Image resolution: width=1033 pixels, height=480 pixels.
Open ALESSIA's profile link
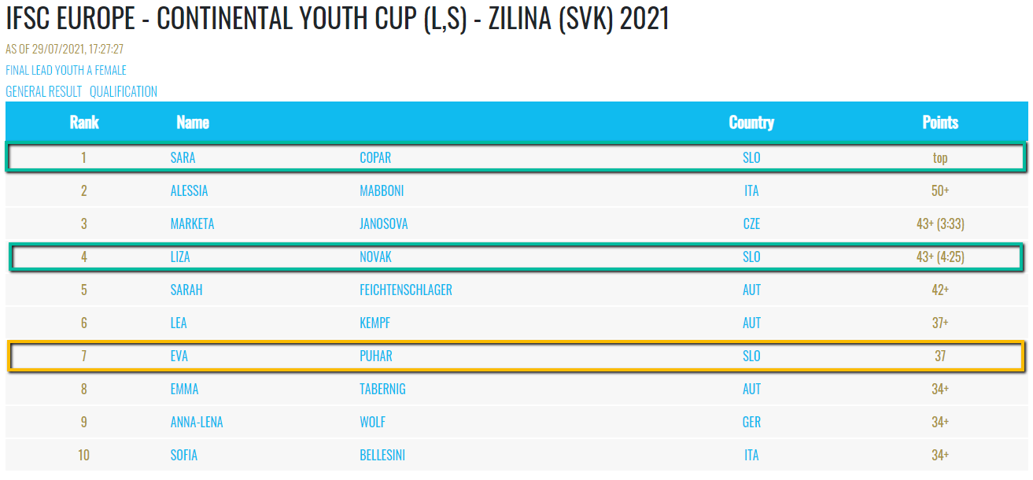click(189, 190)
